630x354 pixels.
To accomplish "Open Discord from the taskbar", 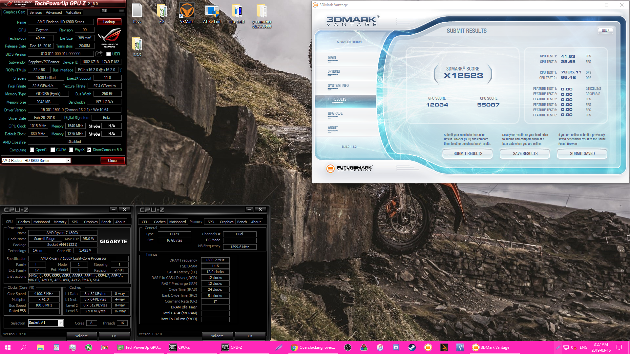I will coord(396,347).
